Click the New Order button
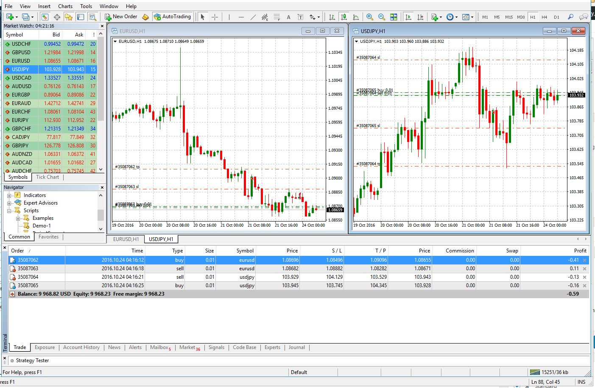Viewport: 595px width, 388px height. [121, 17]
